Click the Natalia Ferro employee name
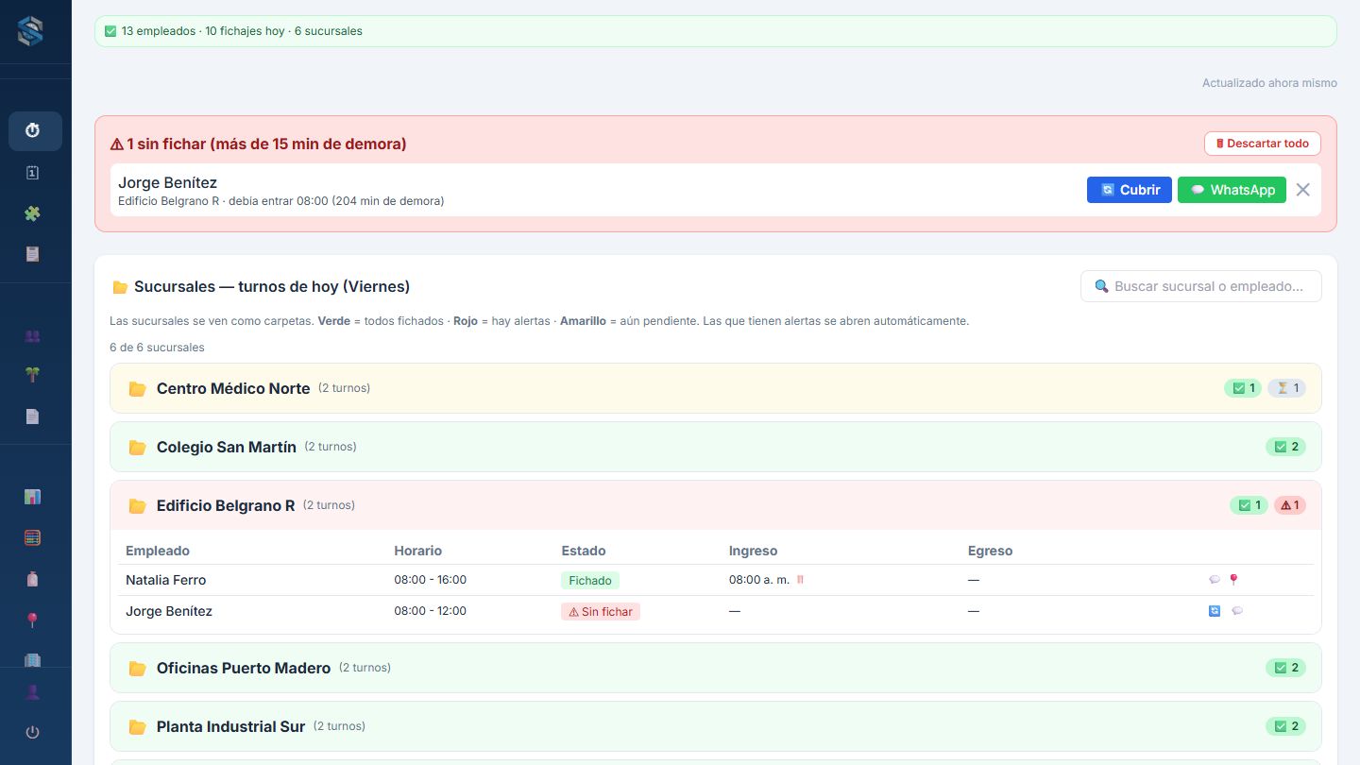 point(166,580)
